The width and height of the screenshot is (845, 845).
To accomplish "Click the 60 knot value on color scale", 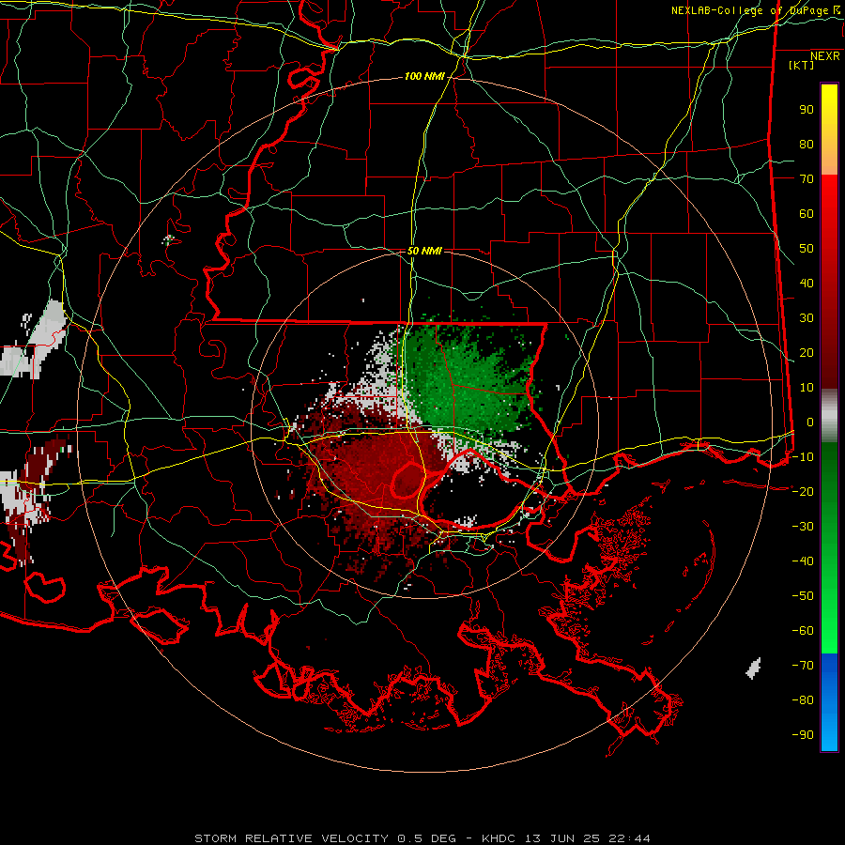I will coord(807,214).
